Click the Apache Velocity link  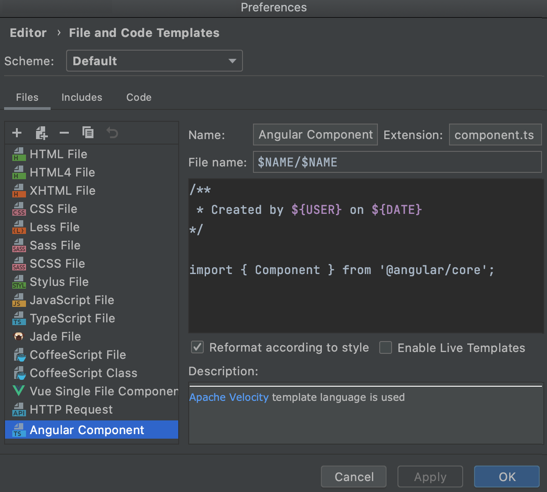[x=229, y=397]
